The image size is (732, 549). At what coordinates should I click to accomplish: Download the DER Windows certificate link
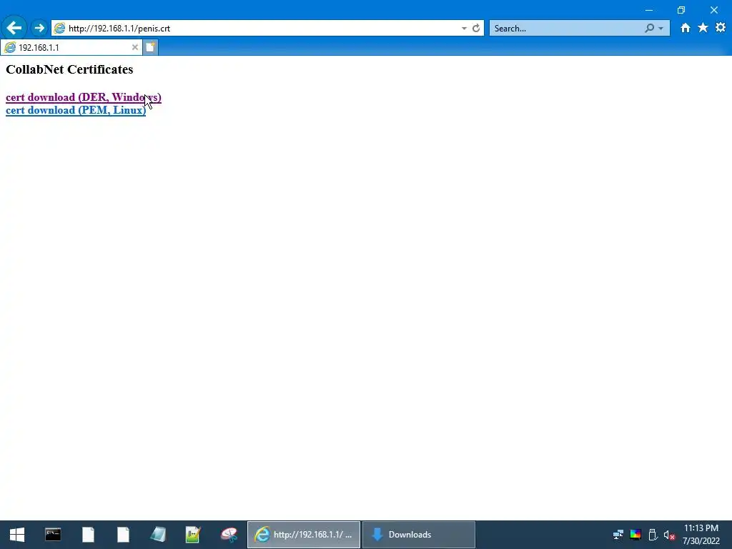tap(84, 97)
